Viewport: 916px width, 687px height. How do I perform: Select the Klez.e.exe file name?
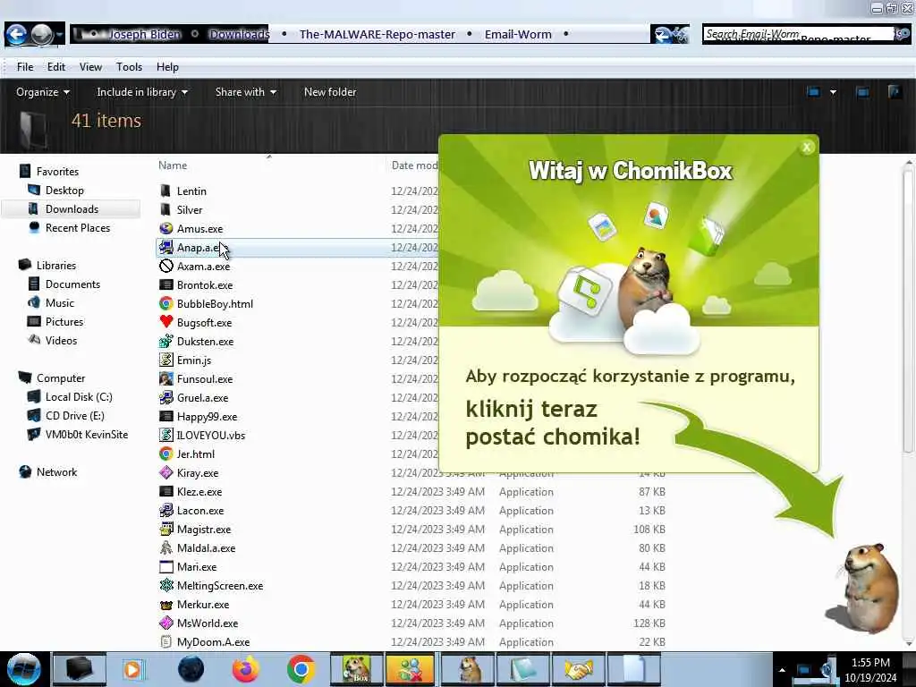coord(199,492)
